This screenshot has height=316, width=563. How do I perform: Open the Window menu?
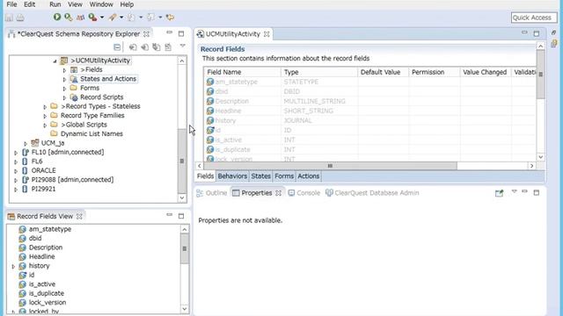101,4
